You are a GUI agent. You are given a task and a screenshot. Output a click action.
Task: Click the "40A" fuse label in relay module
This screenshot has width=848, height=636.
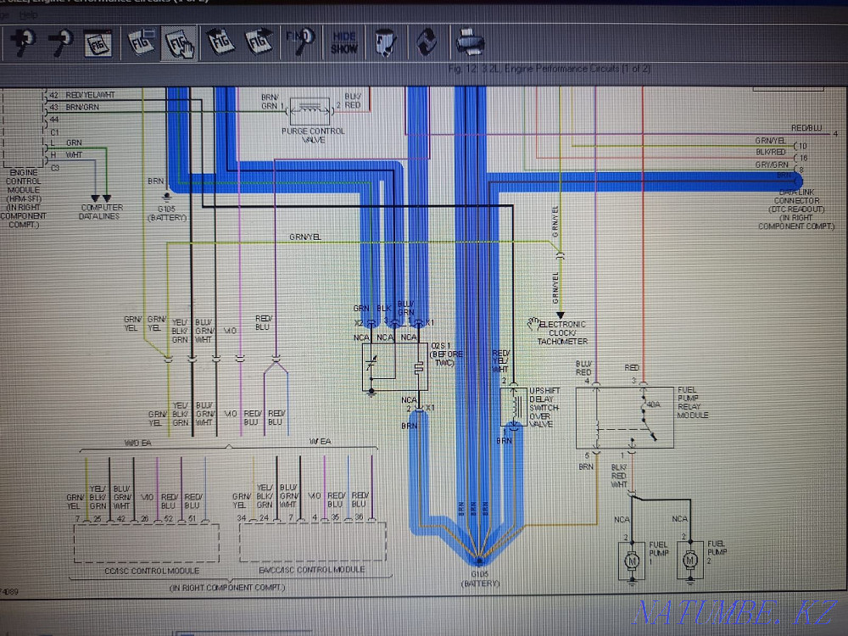pyautogui.click(x=653, y=404)
